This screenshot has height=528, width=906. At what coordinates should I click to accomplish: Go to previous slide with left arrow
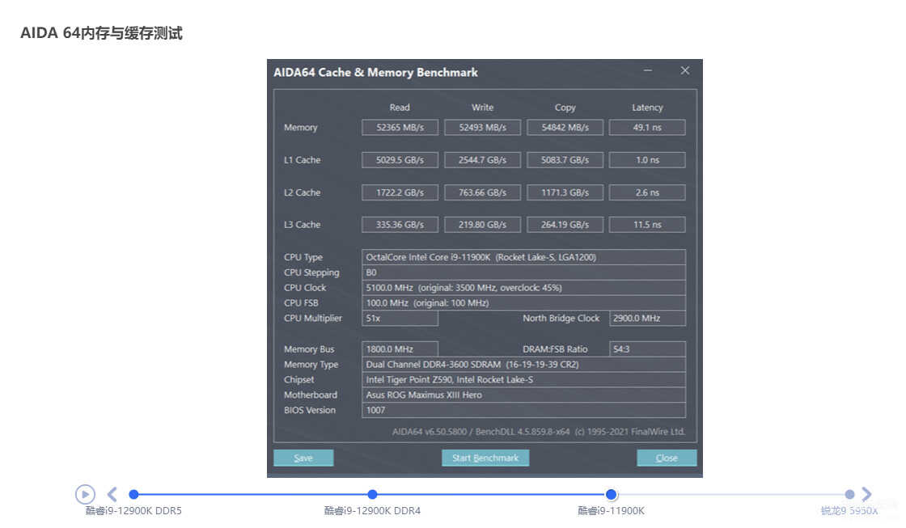[112, 494]
